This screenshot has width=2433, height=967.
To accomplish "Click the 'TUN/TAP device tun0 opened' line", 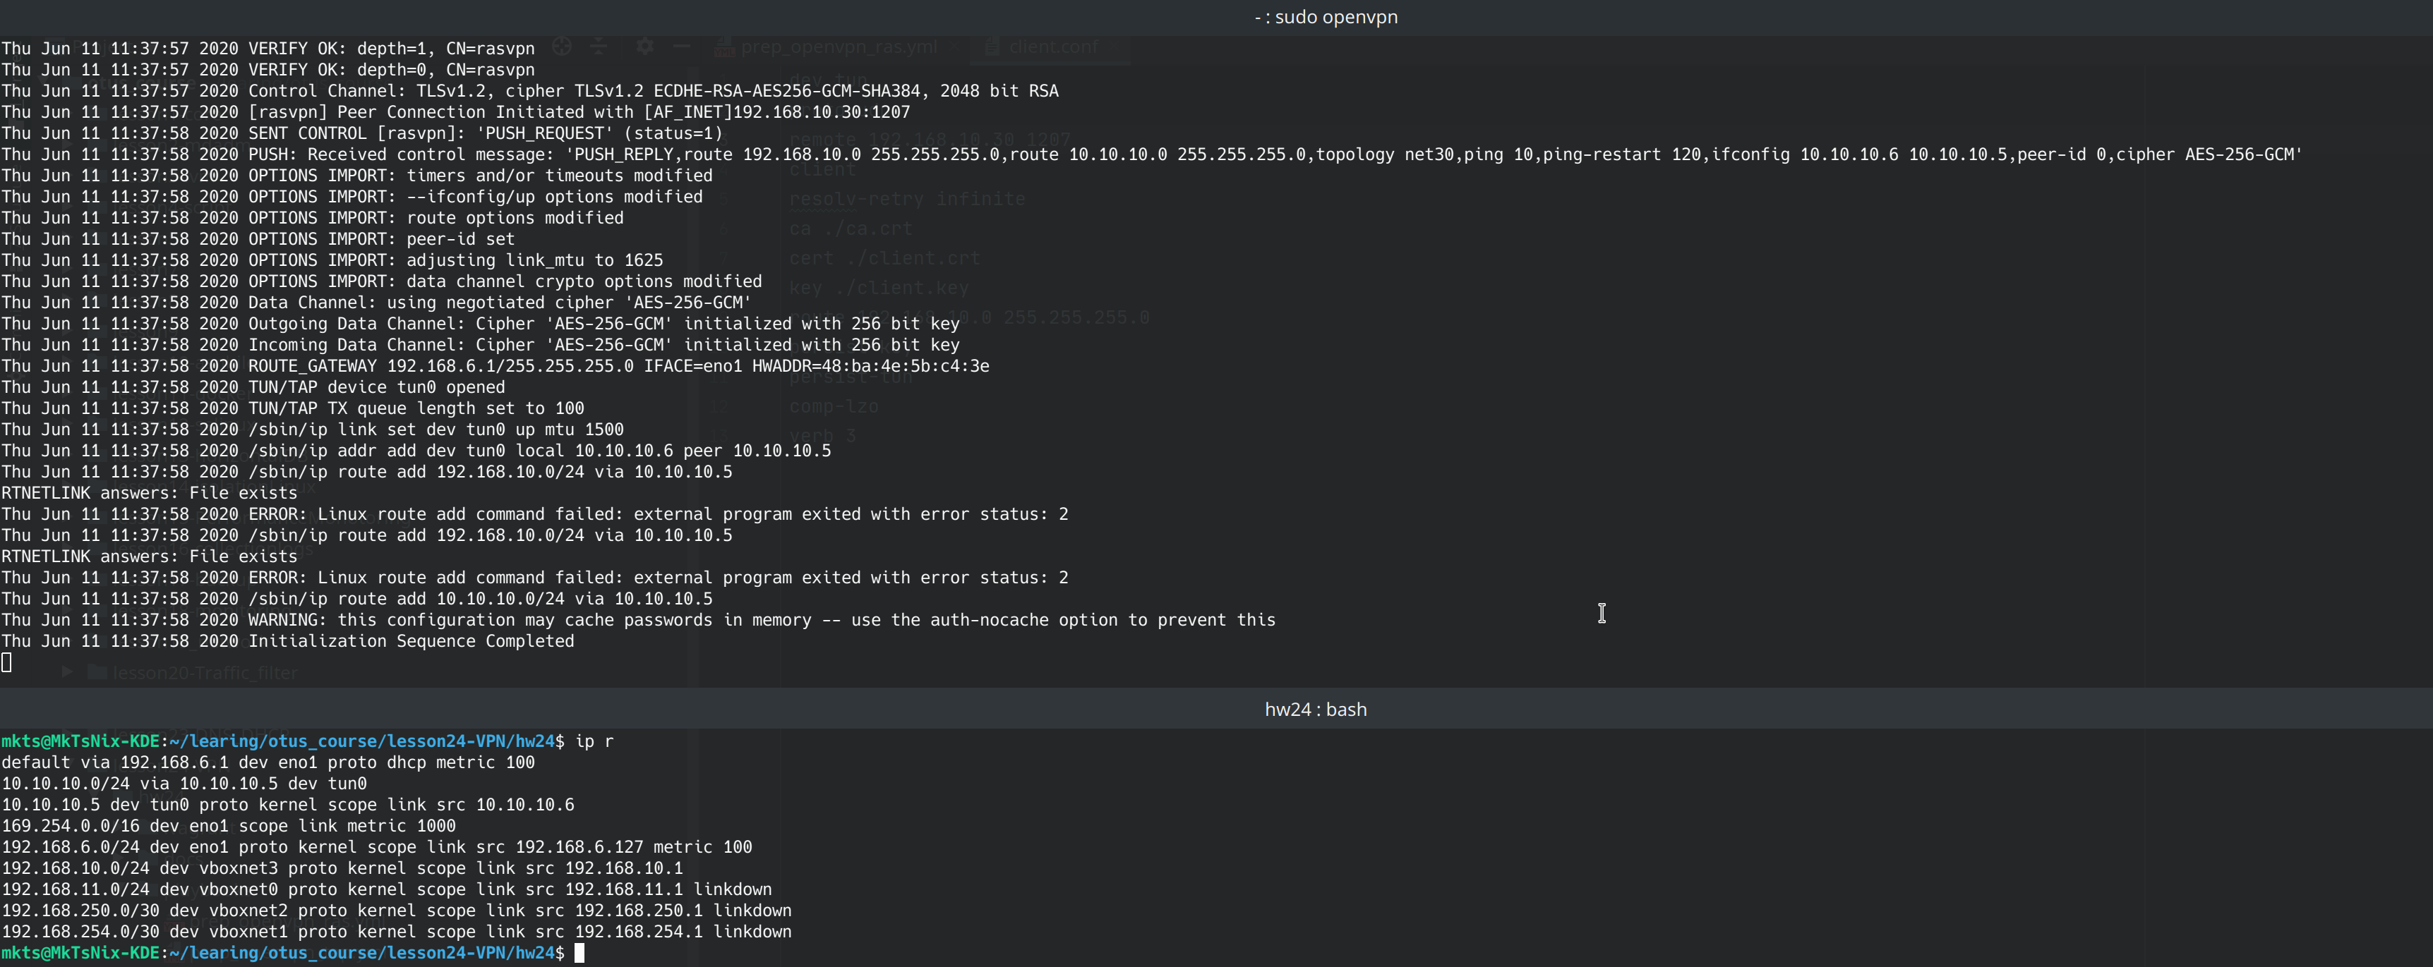I will pos(376,388).
